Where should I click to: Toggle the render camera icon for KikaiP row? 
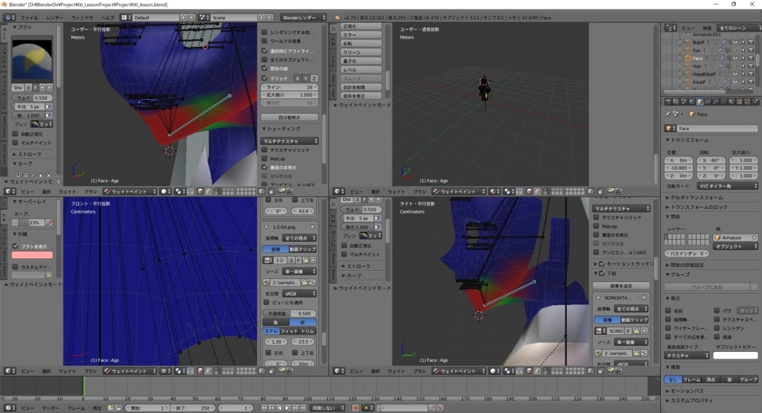point(751,82)
